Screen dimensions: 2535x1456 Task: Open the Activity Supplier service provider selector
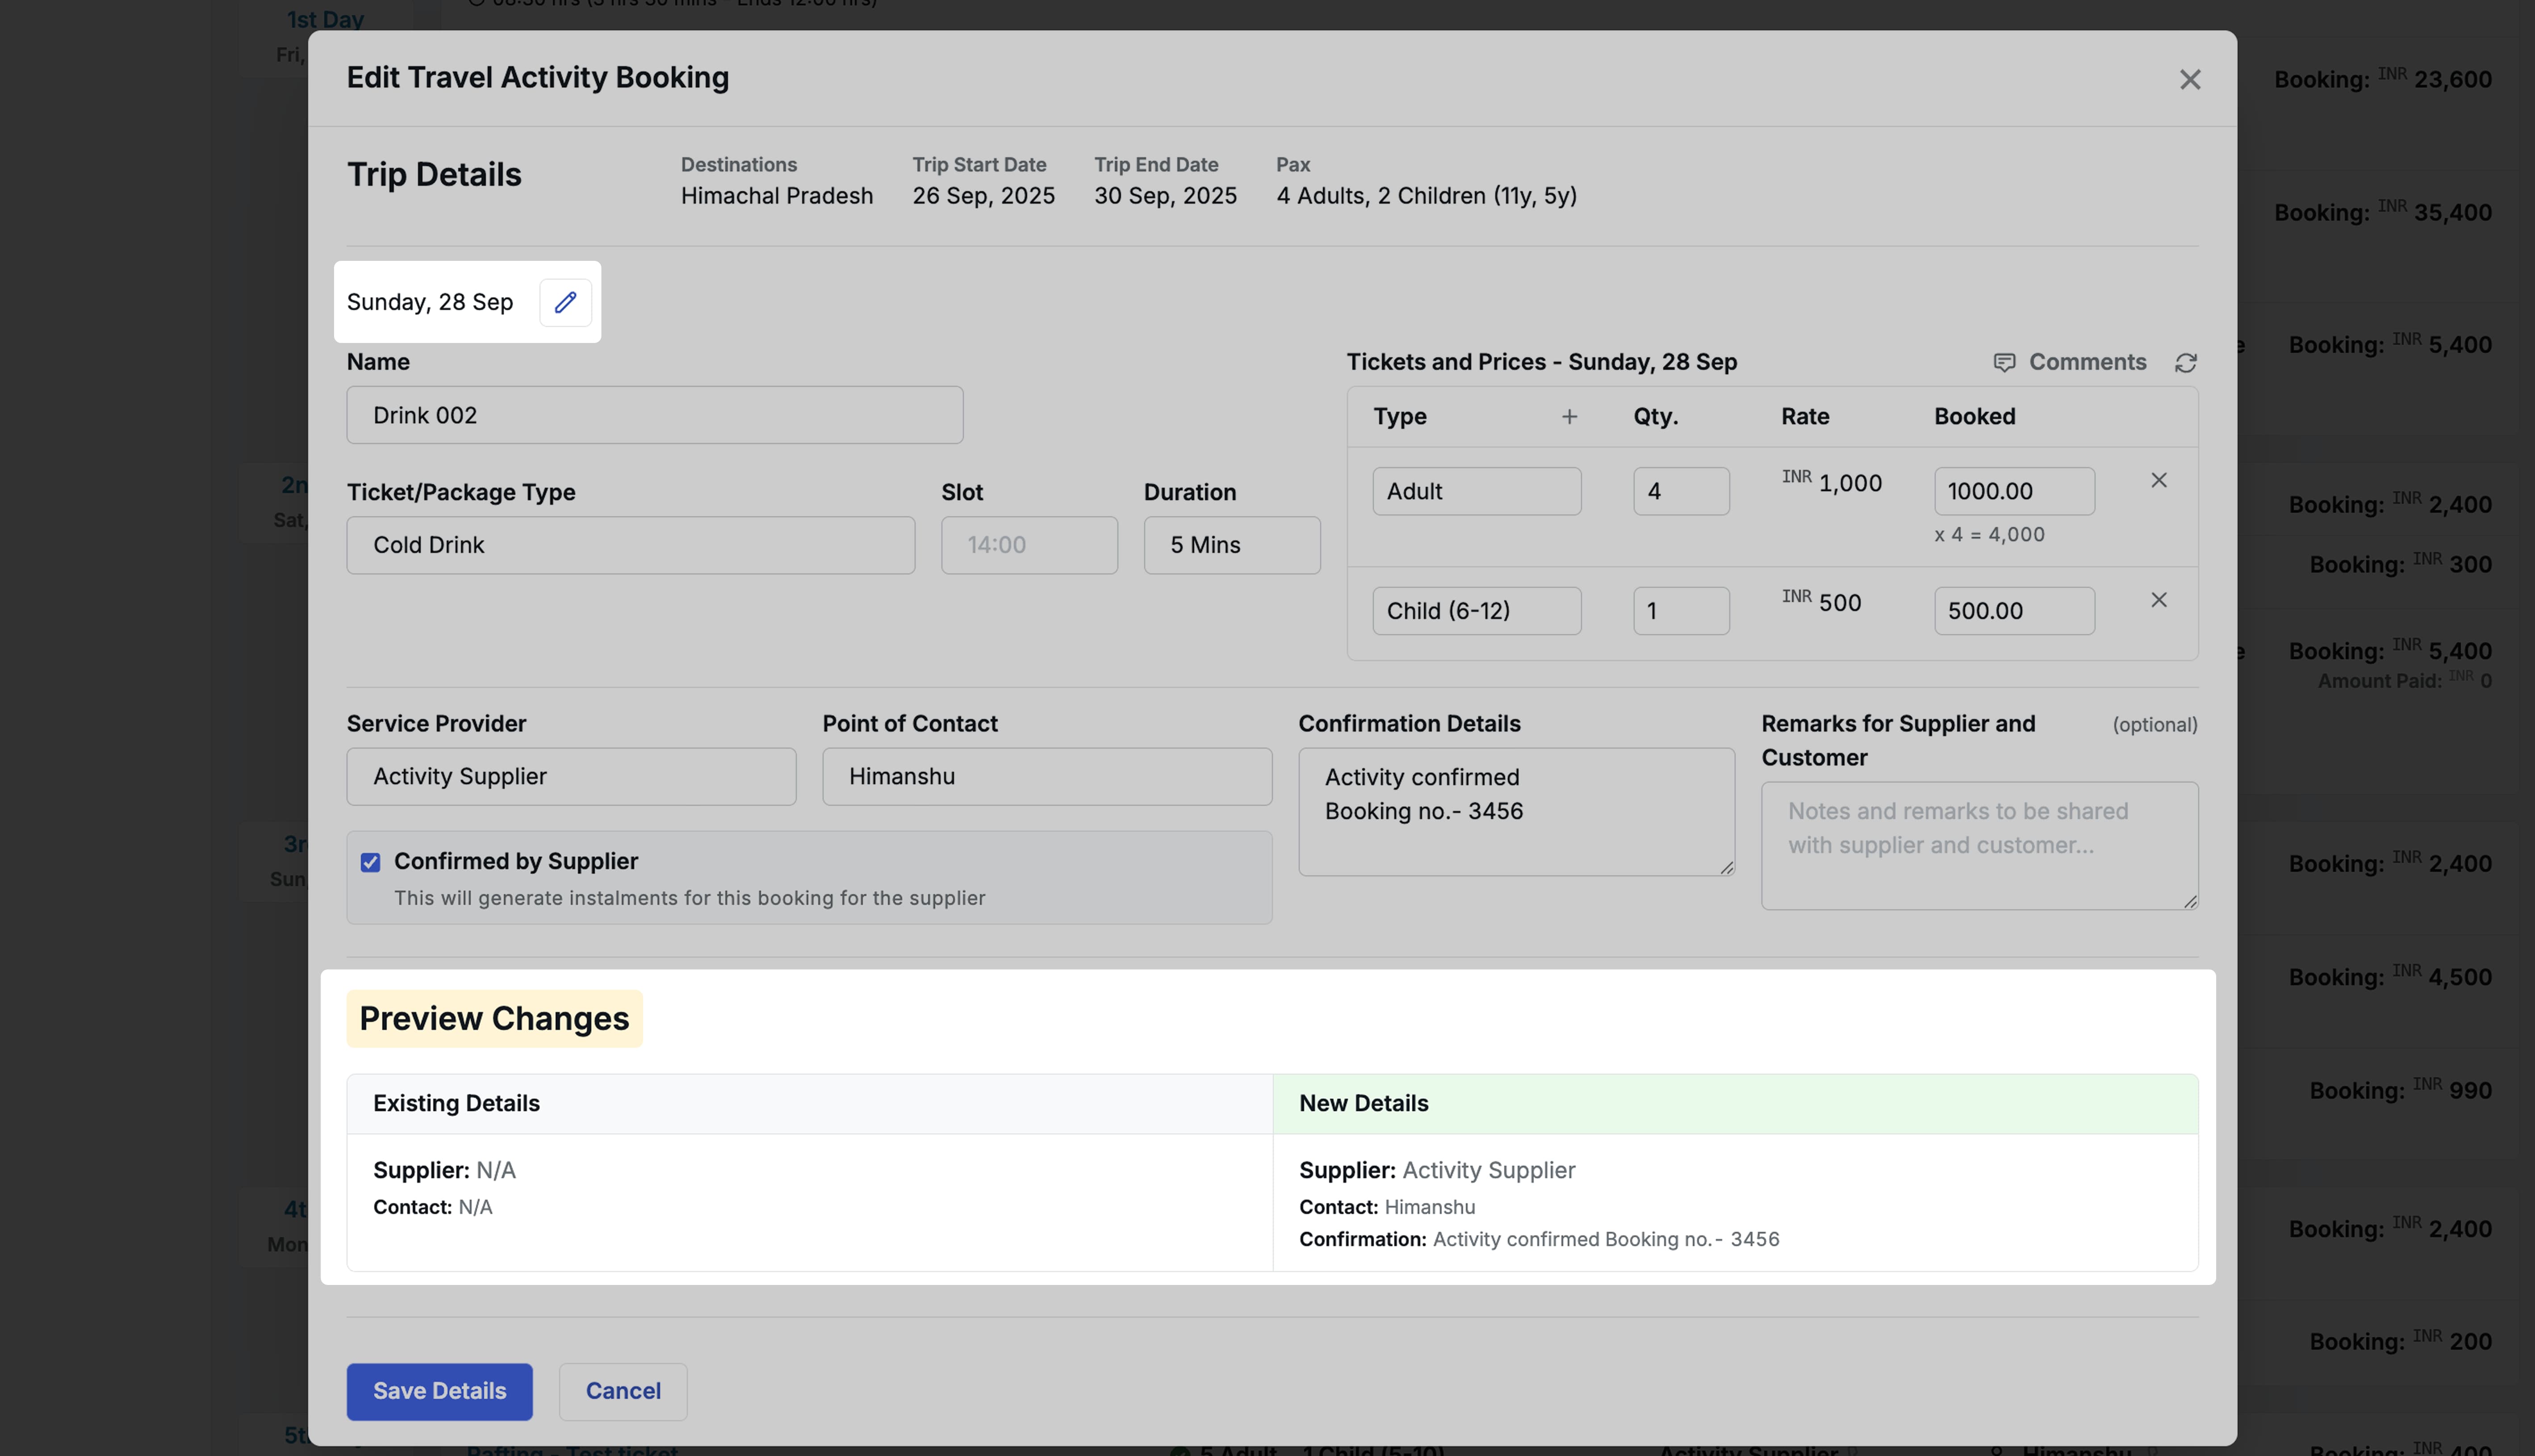(570, 776)
